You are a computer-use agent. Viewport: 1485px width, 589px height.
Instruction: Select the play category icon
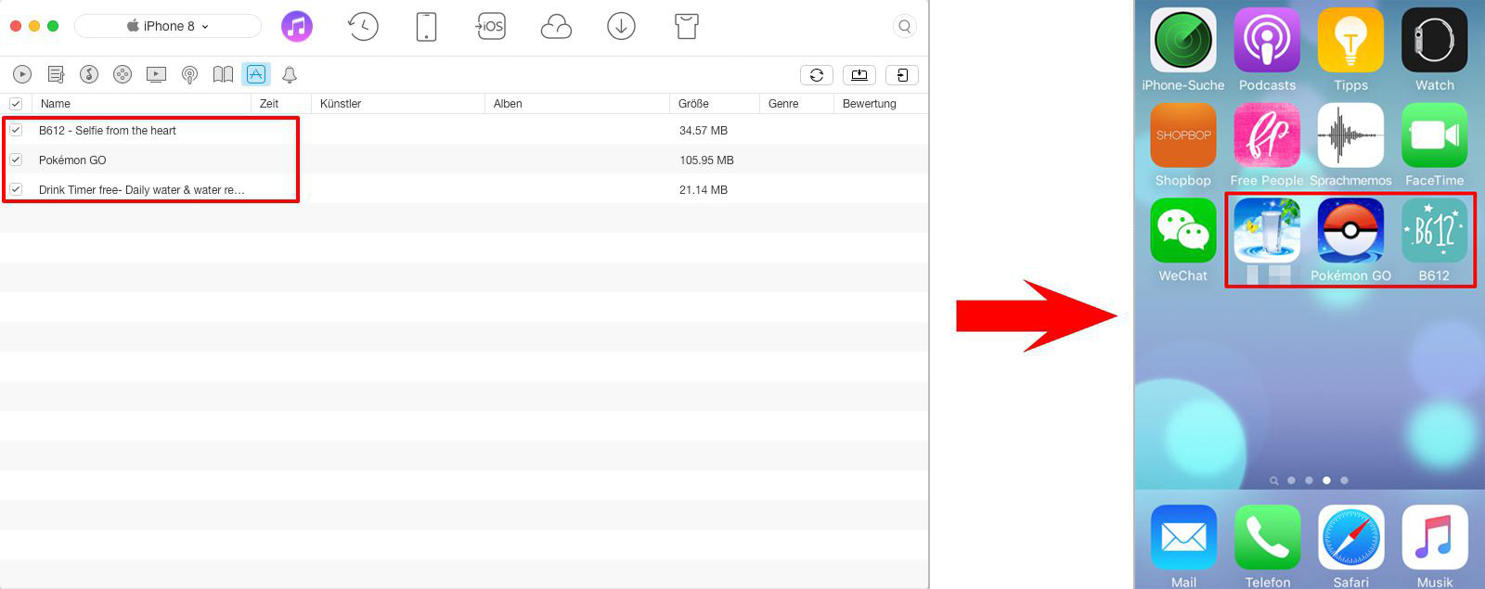coord(22,74)
